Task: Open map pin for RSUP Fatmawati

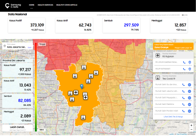Action: (x=189, y=69)
